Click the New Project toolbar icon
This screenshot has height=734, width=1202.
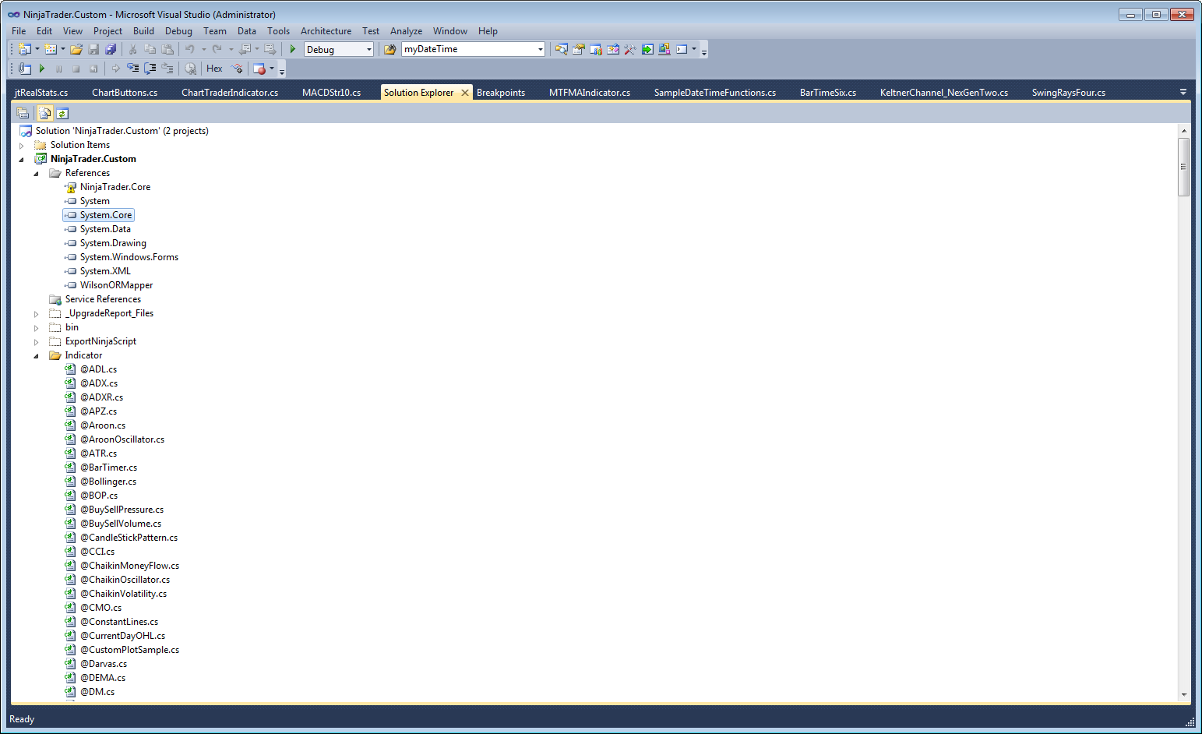tap(24, 49)
